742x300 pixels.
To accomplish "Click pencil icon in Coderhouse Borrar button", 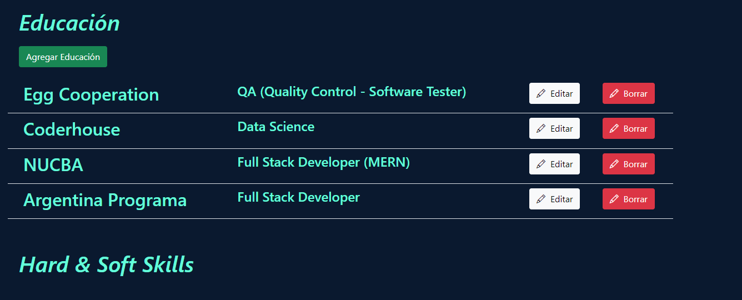I will click(614, 128).
